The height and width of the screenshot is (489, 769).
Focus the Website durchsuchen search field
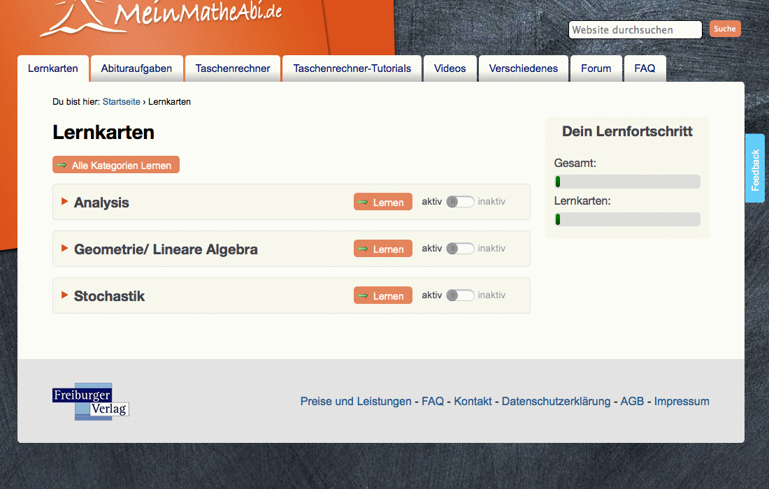(635, 30)
